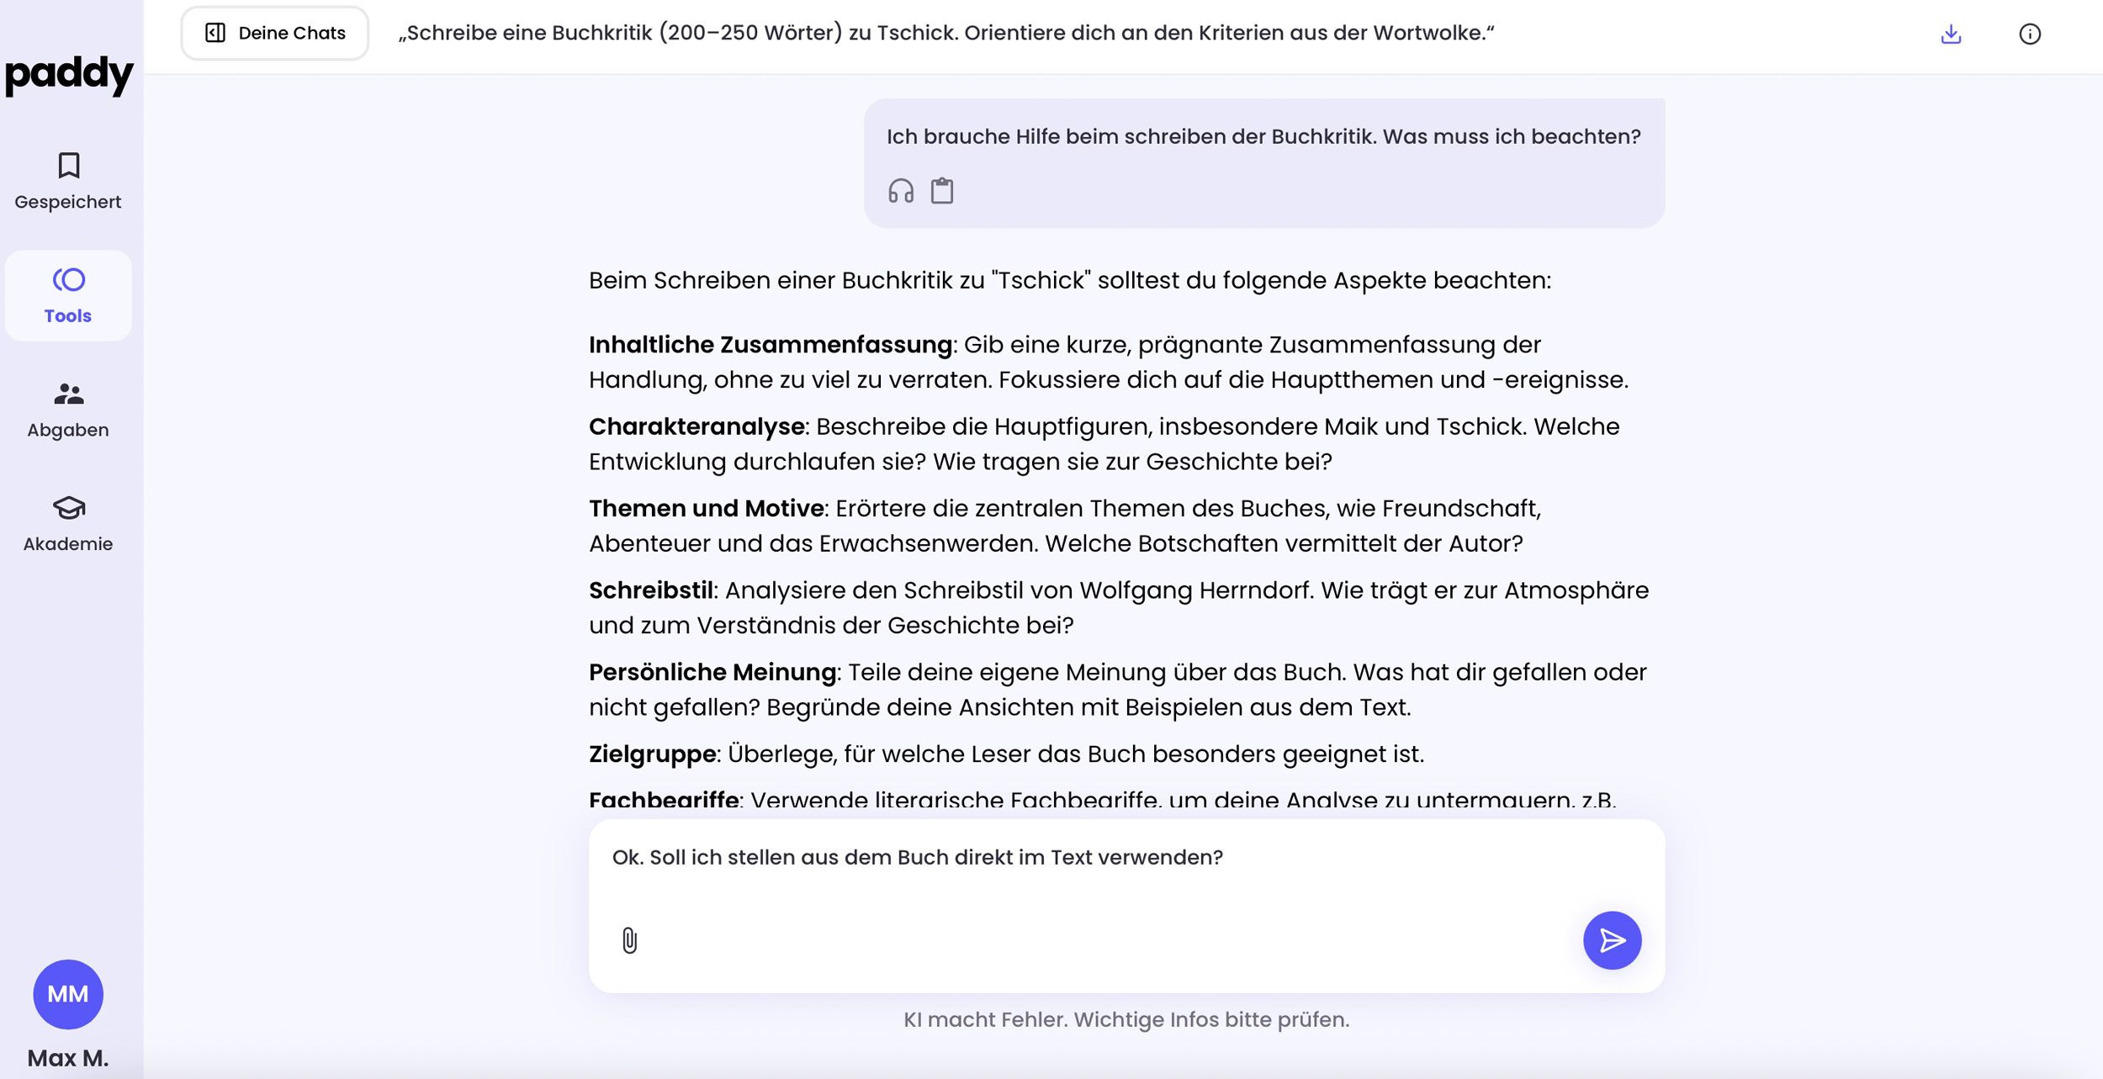Focus the chat message input field
The image size is (2103, 1079).
point(1094,875)
